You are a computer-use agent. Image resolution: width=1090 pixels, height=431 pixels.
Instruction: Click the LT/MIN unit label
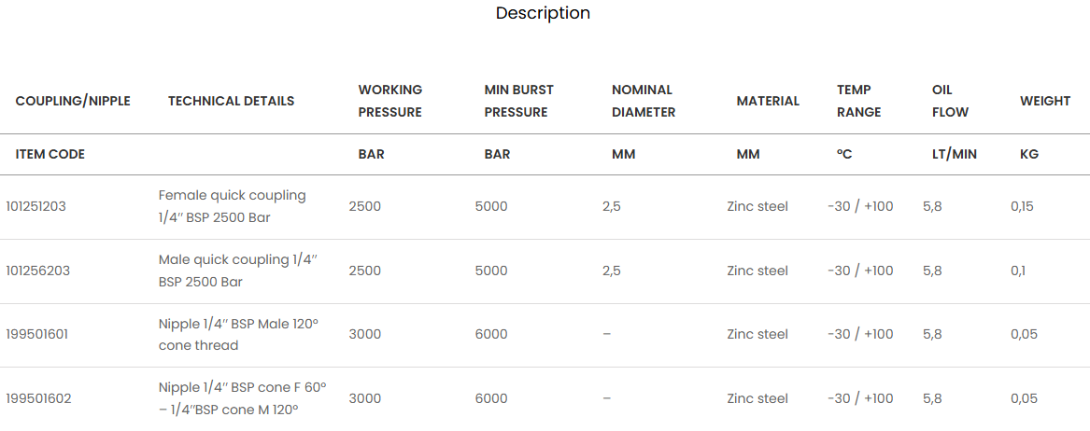point(948,154)
